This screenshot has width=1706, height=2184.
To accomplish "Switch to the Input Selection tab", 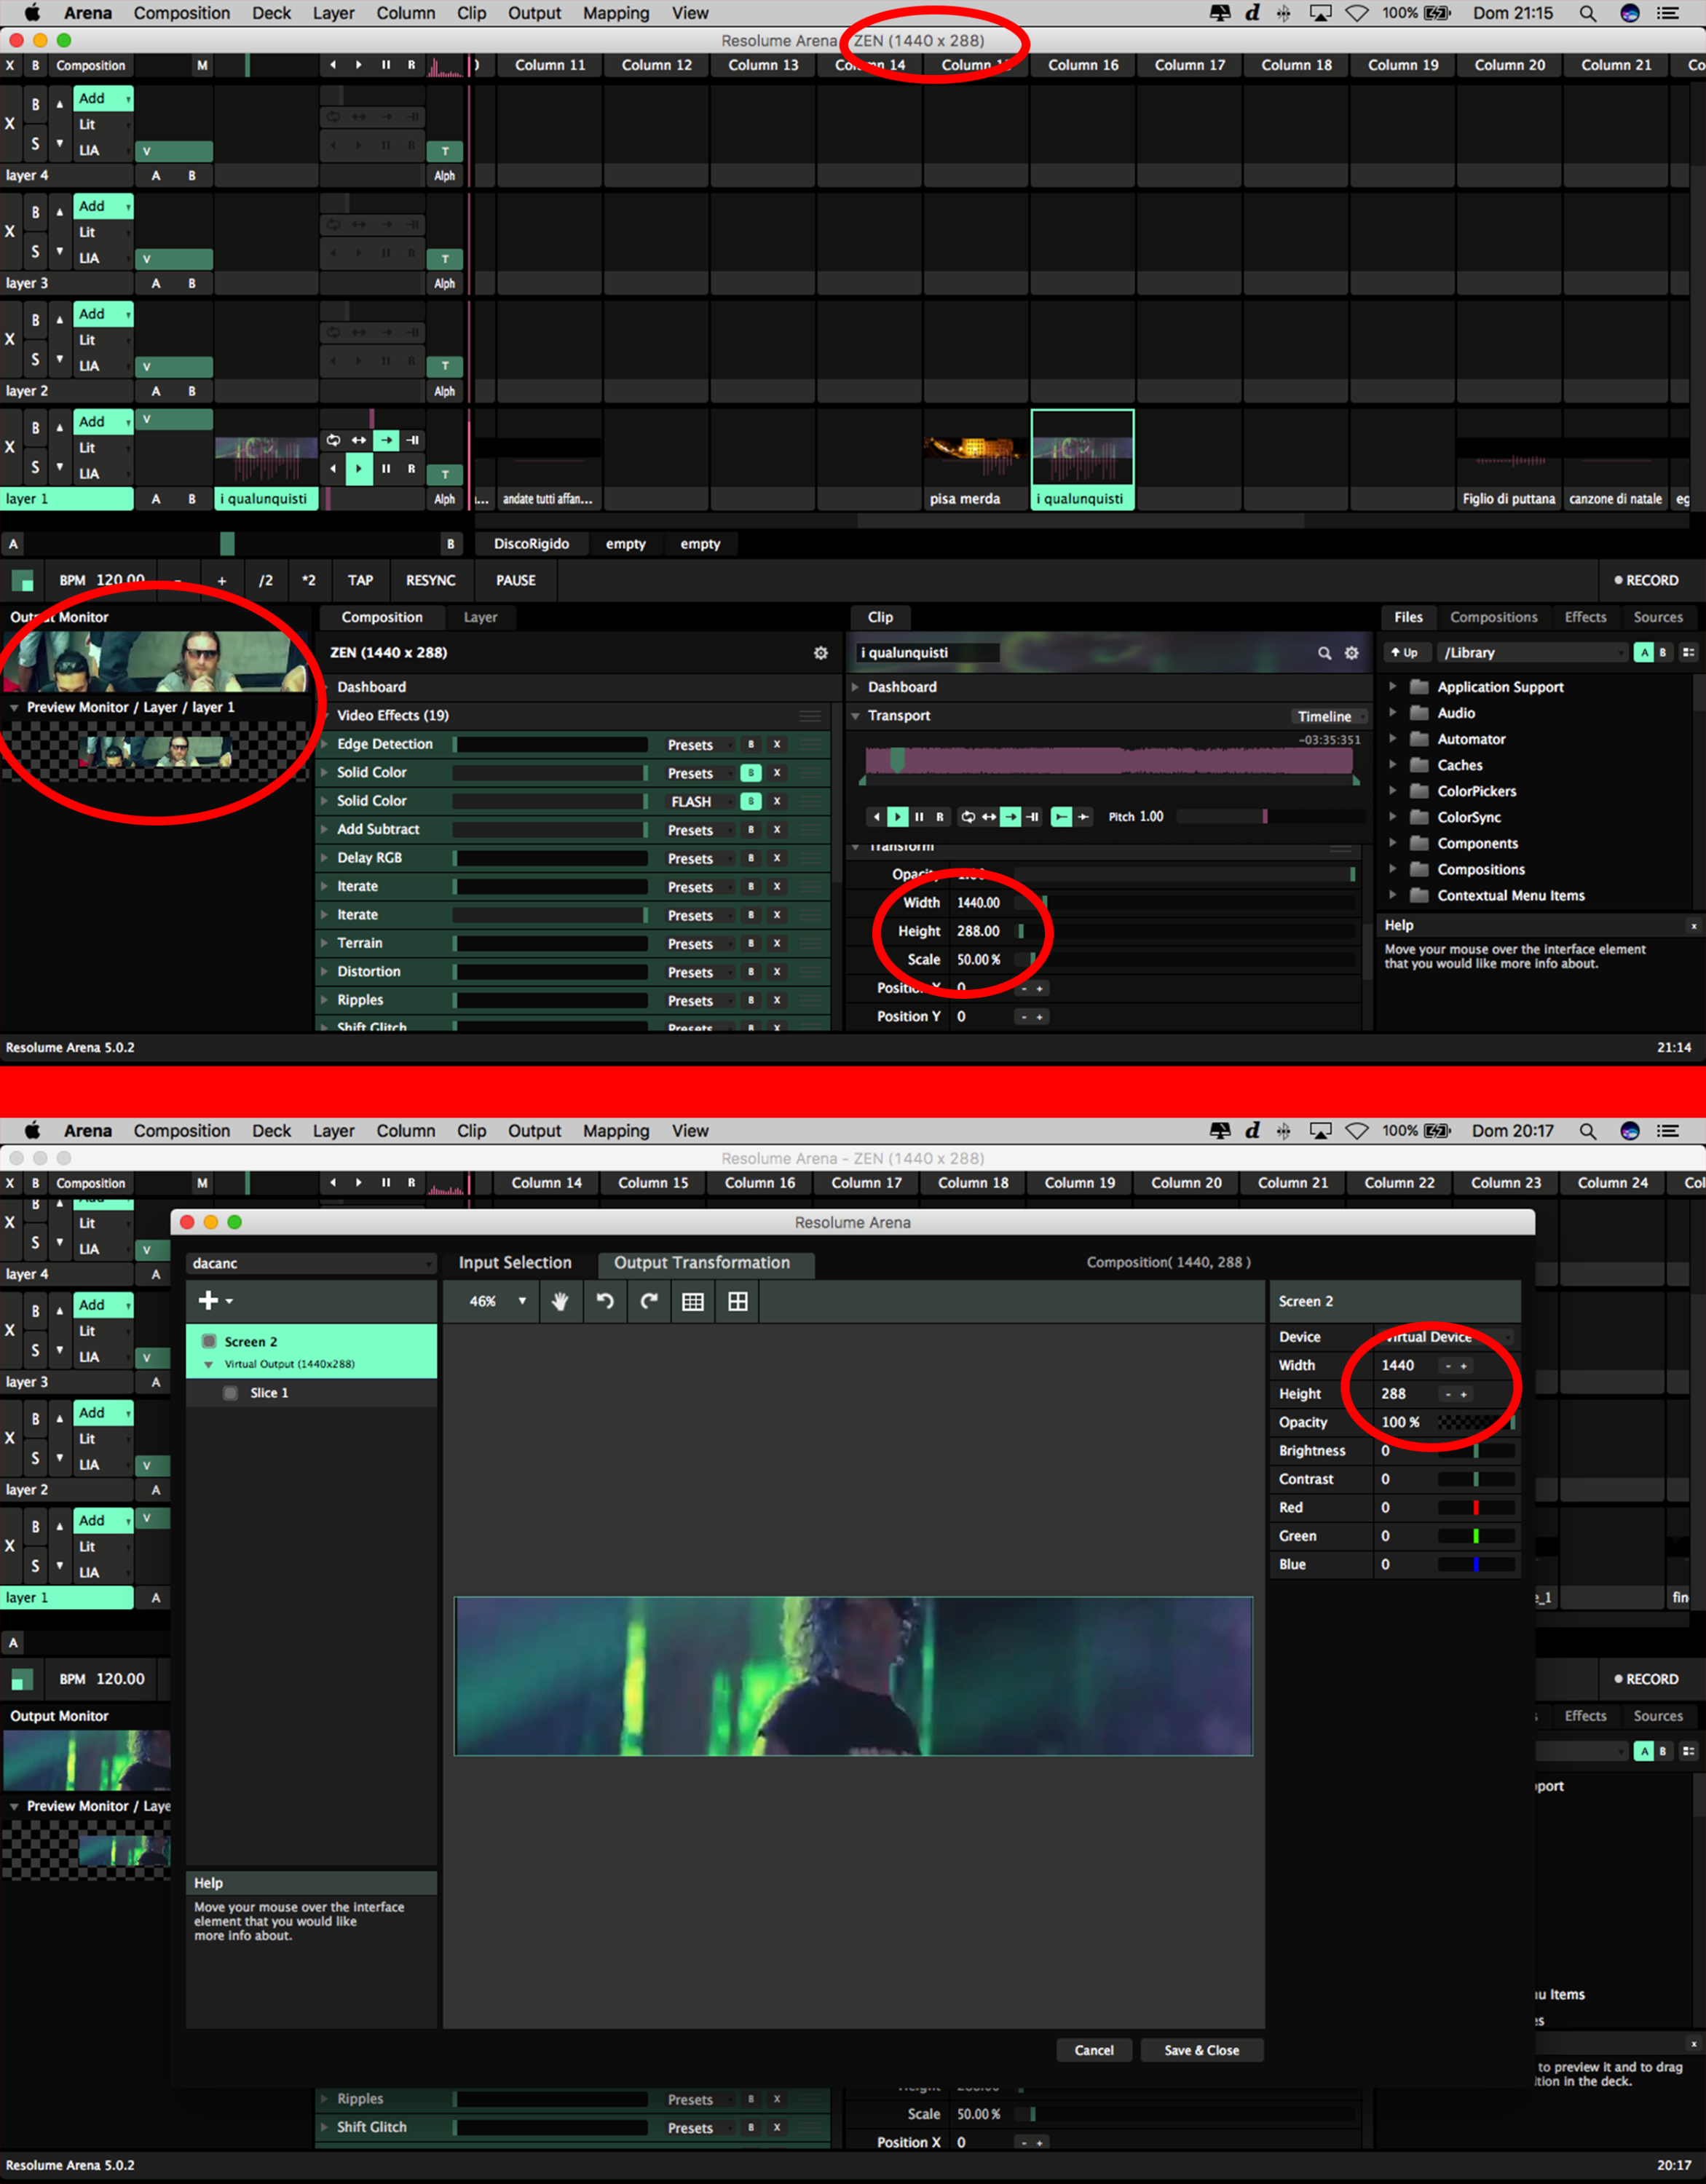I will [515, 1263].
